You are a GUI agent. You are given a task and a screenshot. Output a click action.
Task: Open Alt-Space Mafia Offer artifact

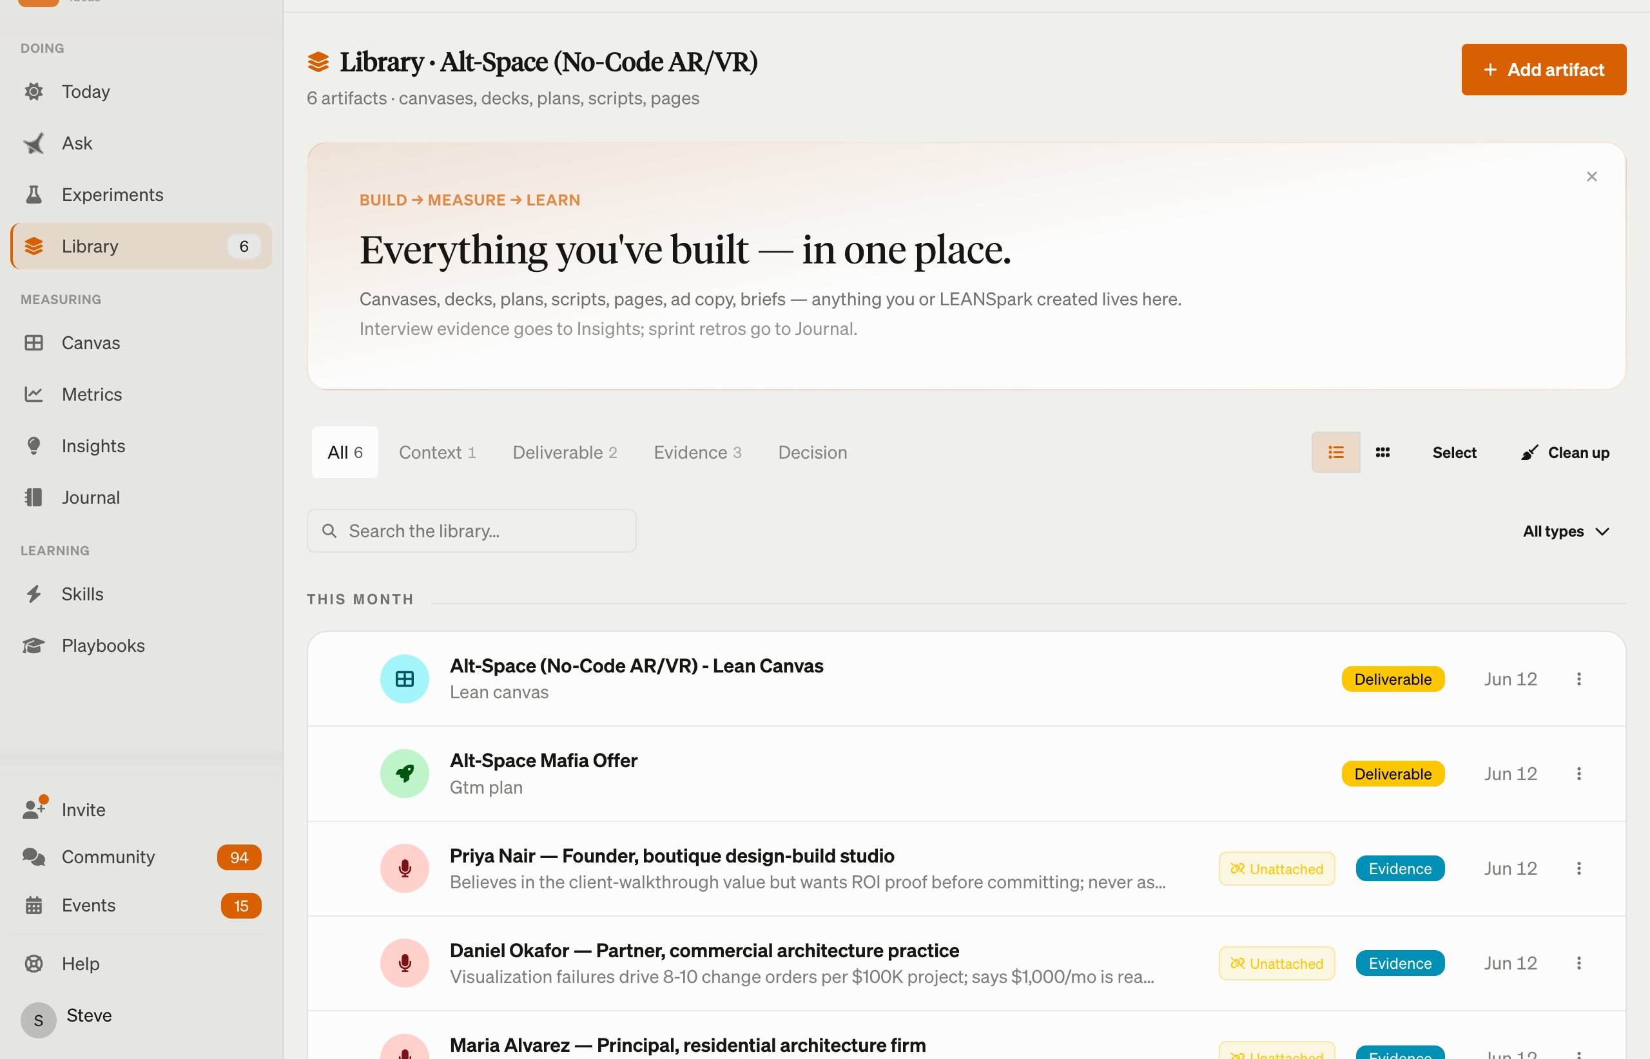coord(543,761)
